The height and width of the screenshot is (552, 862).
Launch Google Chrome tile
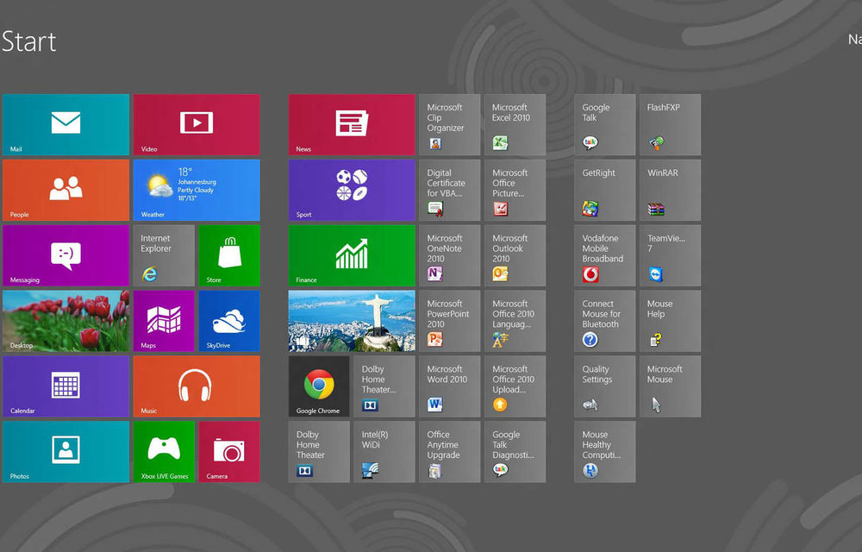point(319,386)
